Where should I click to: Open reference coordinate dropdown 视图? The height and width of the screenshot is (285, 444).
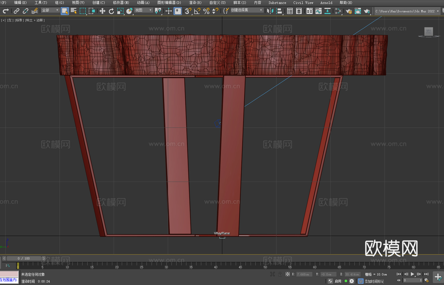tap(143, 10)
